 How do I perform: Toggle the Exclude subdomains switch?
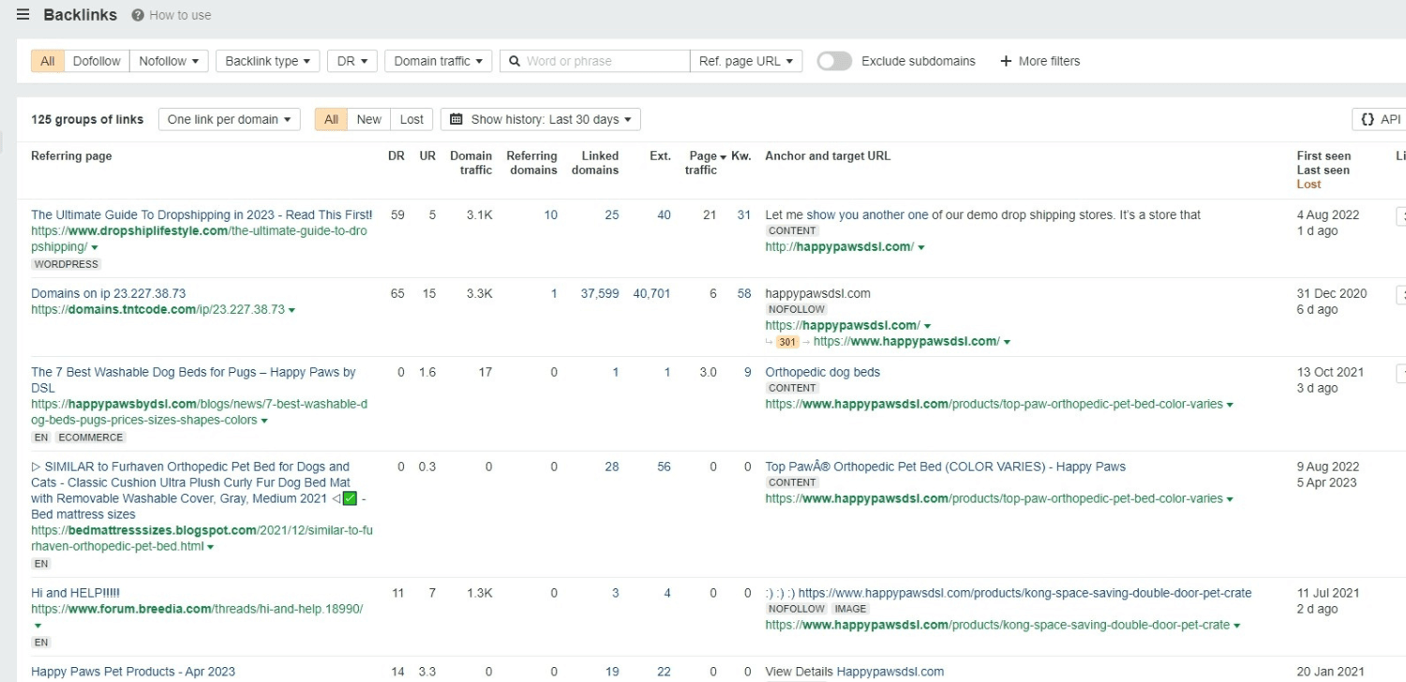coord(834,61)
